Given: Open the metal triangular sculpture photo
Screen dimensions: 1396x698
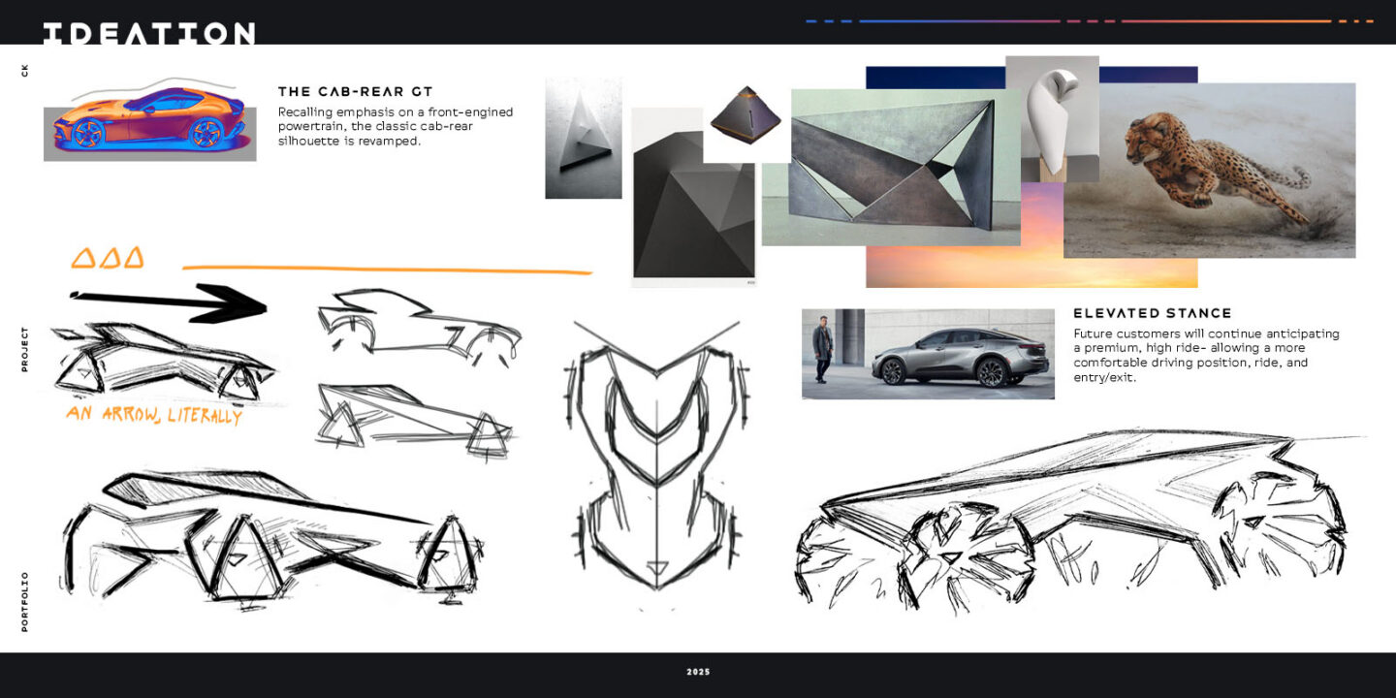Looking at the screenshot, I should [892, 167].
